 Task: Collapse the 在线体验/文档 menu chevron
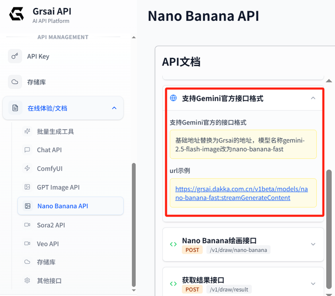click(114, 108)
